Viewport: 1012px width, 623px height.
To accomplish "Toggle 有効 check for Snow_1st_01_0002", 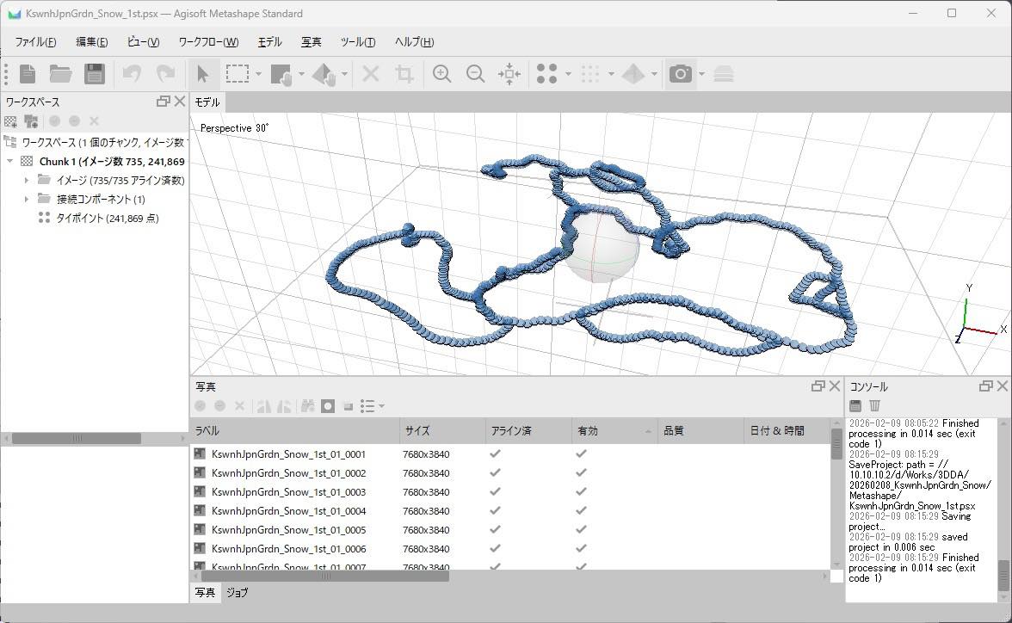I will [581, 472].
